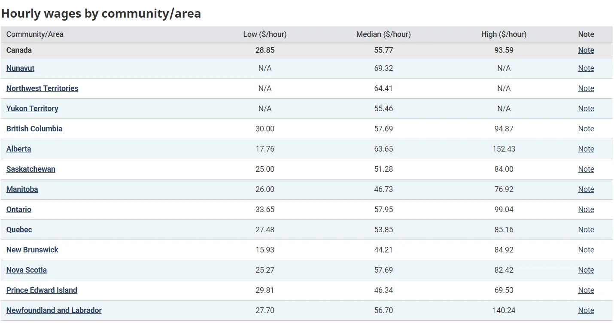The height and width of the screenshot is (325, 614).
Task: Select Prince Edward Island's high wage 69.53
Action: (504, 290)
